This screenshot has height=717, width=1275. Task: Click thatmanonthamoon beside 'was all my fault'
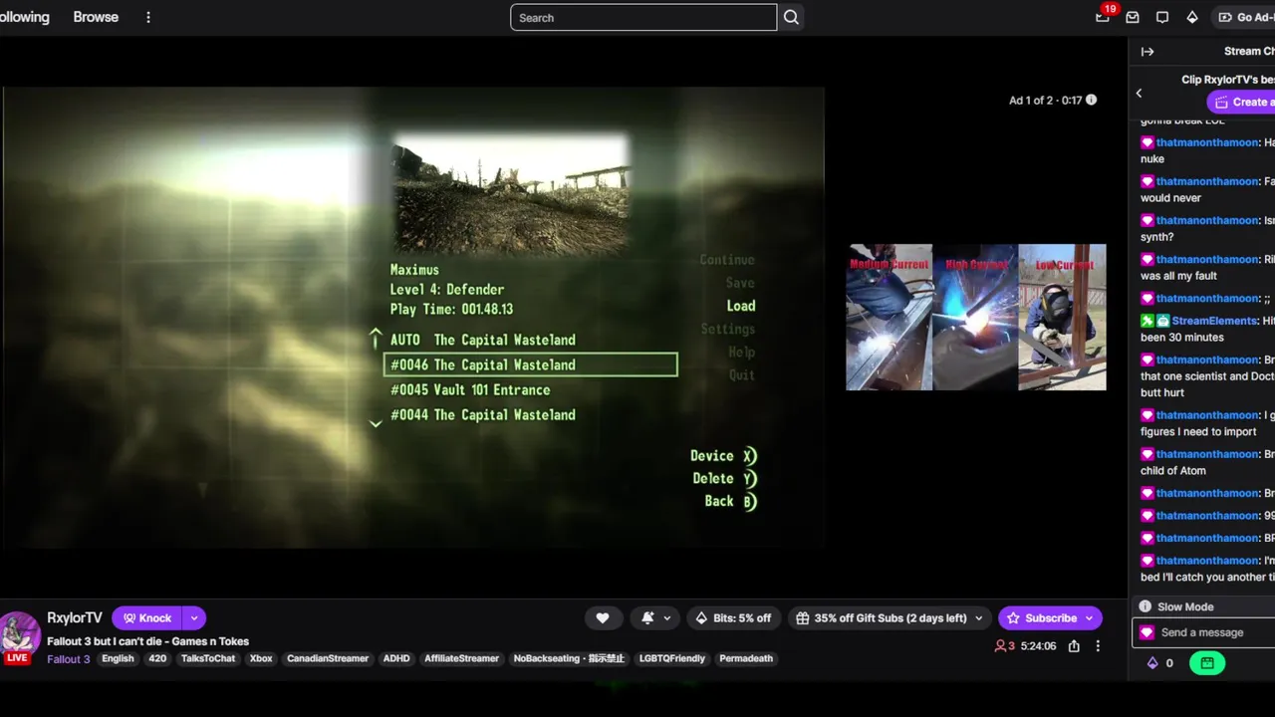(1207, 259)
